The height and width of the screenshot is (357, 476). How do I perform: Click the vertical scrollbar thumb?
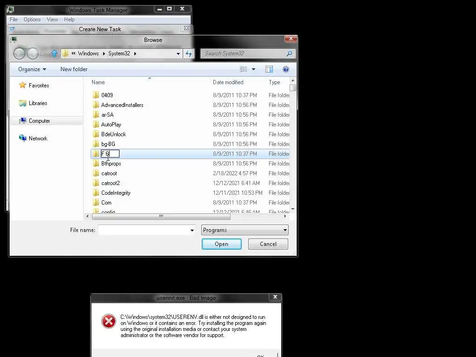pos(293,88)
